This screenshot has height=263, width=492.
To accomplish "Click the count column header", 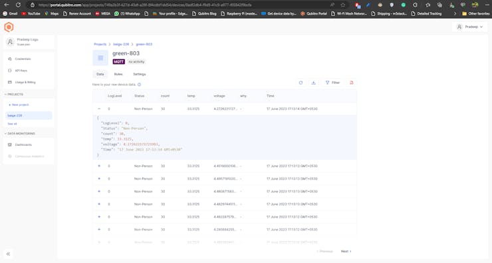I will (x=165, y=96).
